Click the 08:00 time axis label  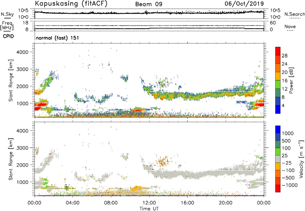click(111, 203)
